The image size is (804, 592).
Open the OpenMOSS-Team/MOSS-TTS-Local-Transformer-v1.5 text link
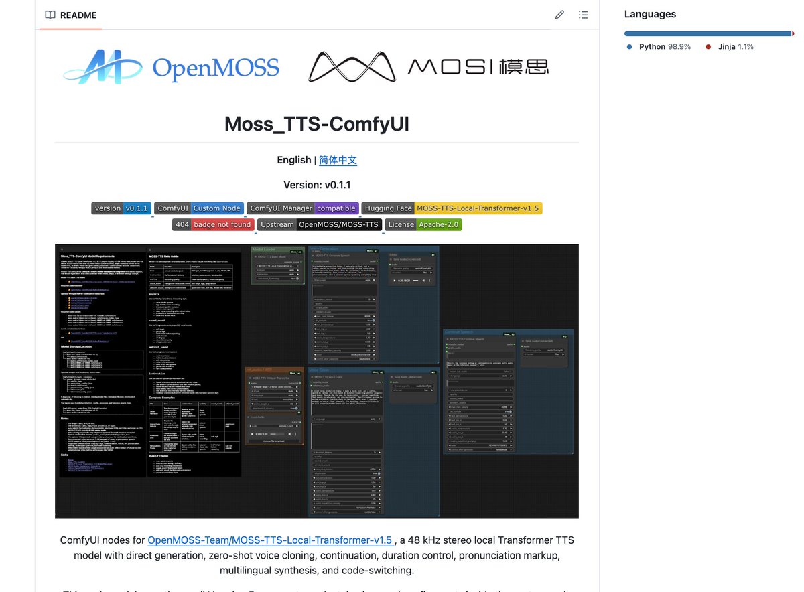click(x=270, y=540)
